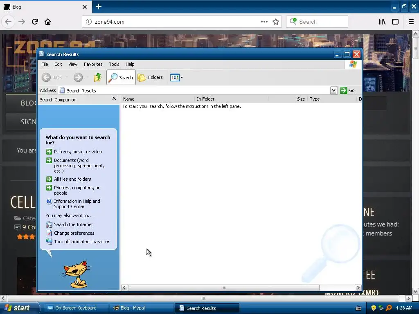Maximize the Search Results window
419x314 pixels.
tap(347, 54)
